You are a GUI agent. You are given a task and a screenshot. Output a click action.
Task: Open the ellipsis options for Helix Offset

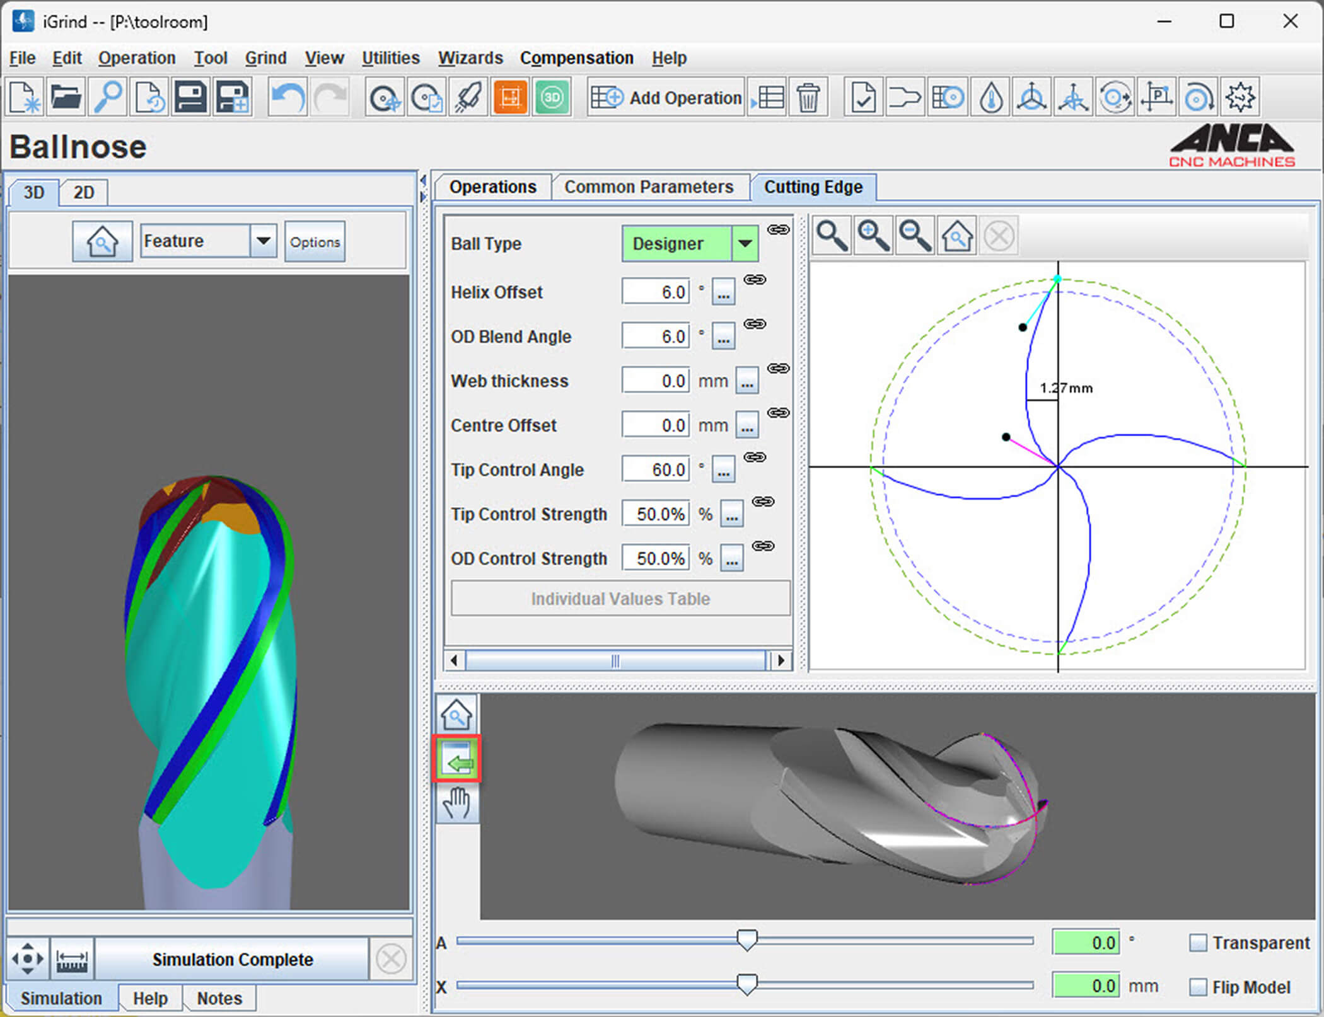[723, 292]
